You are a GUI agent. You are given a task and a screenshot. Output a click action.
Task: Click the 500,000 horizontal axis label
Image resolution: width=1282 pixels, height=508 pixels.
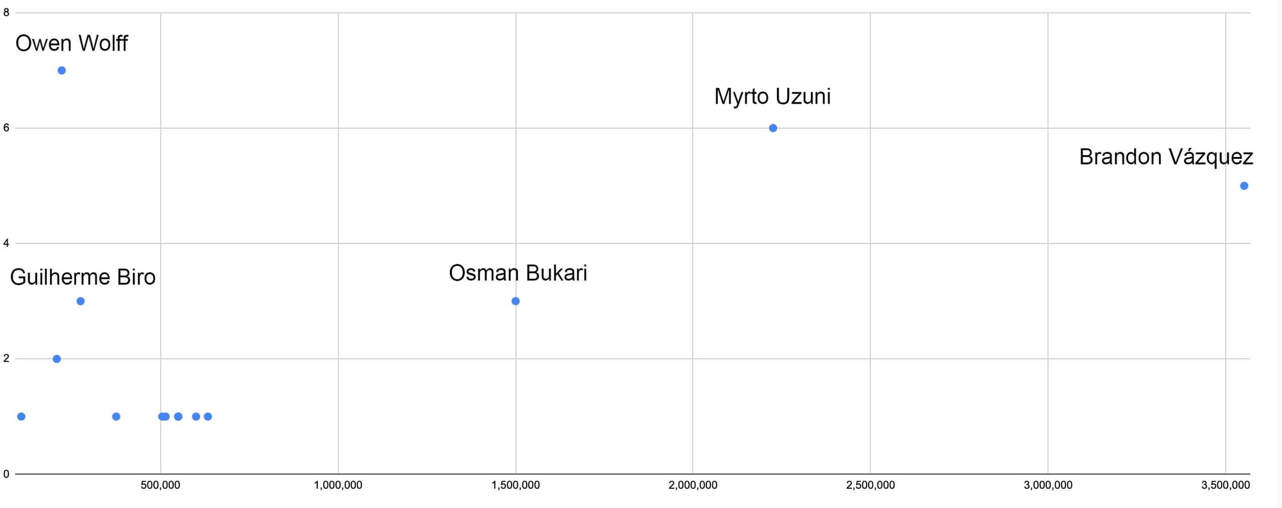pyautogui.click(x=160, y=486)
